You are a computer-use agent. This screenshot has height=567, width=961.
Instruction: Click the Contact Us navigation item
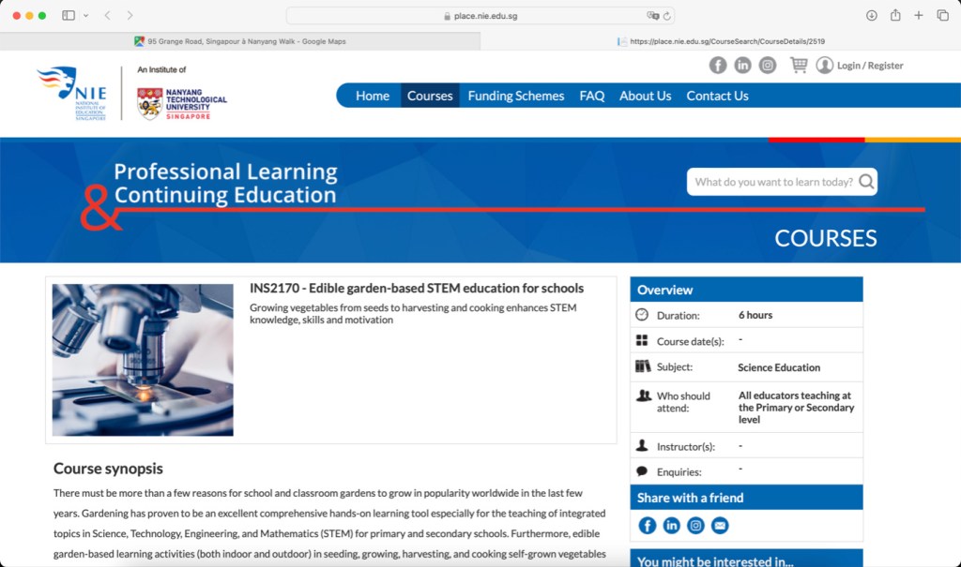pyautogui.click(x=717, y=95)
